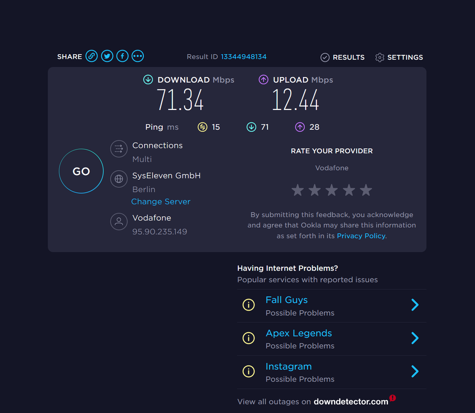Open result ID 13344948134 link
This screenshot has width=475, height=413.
[x=244, y=57]
